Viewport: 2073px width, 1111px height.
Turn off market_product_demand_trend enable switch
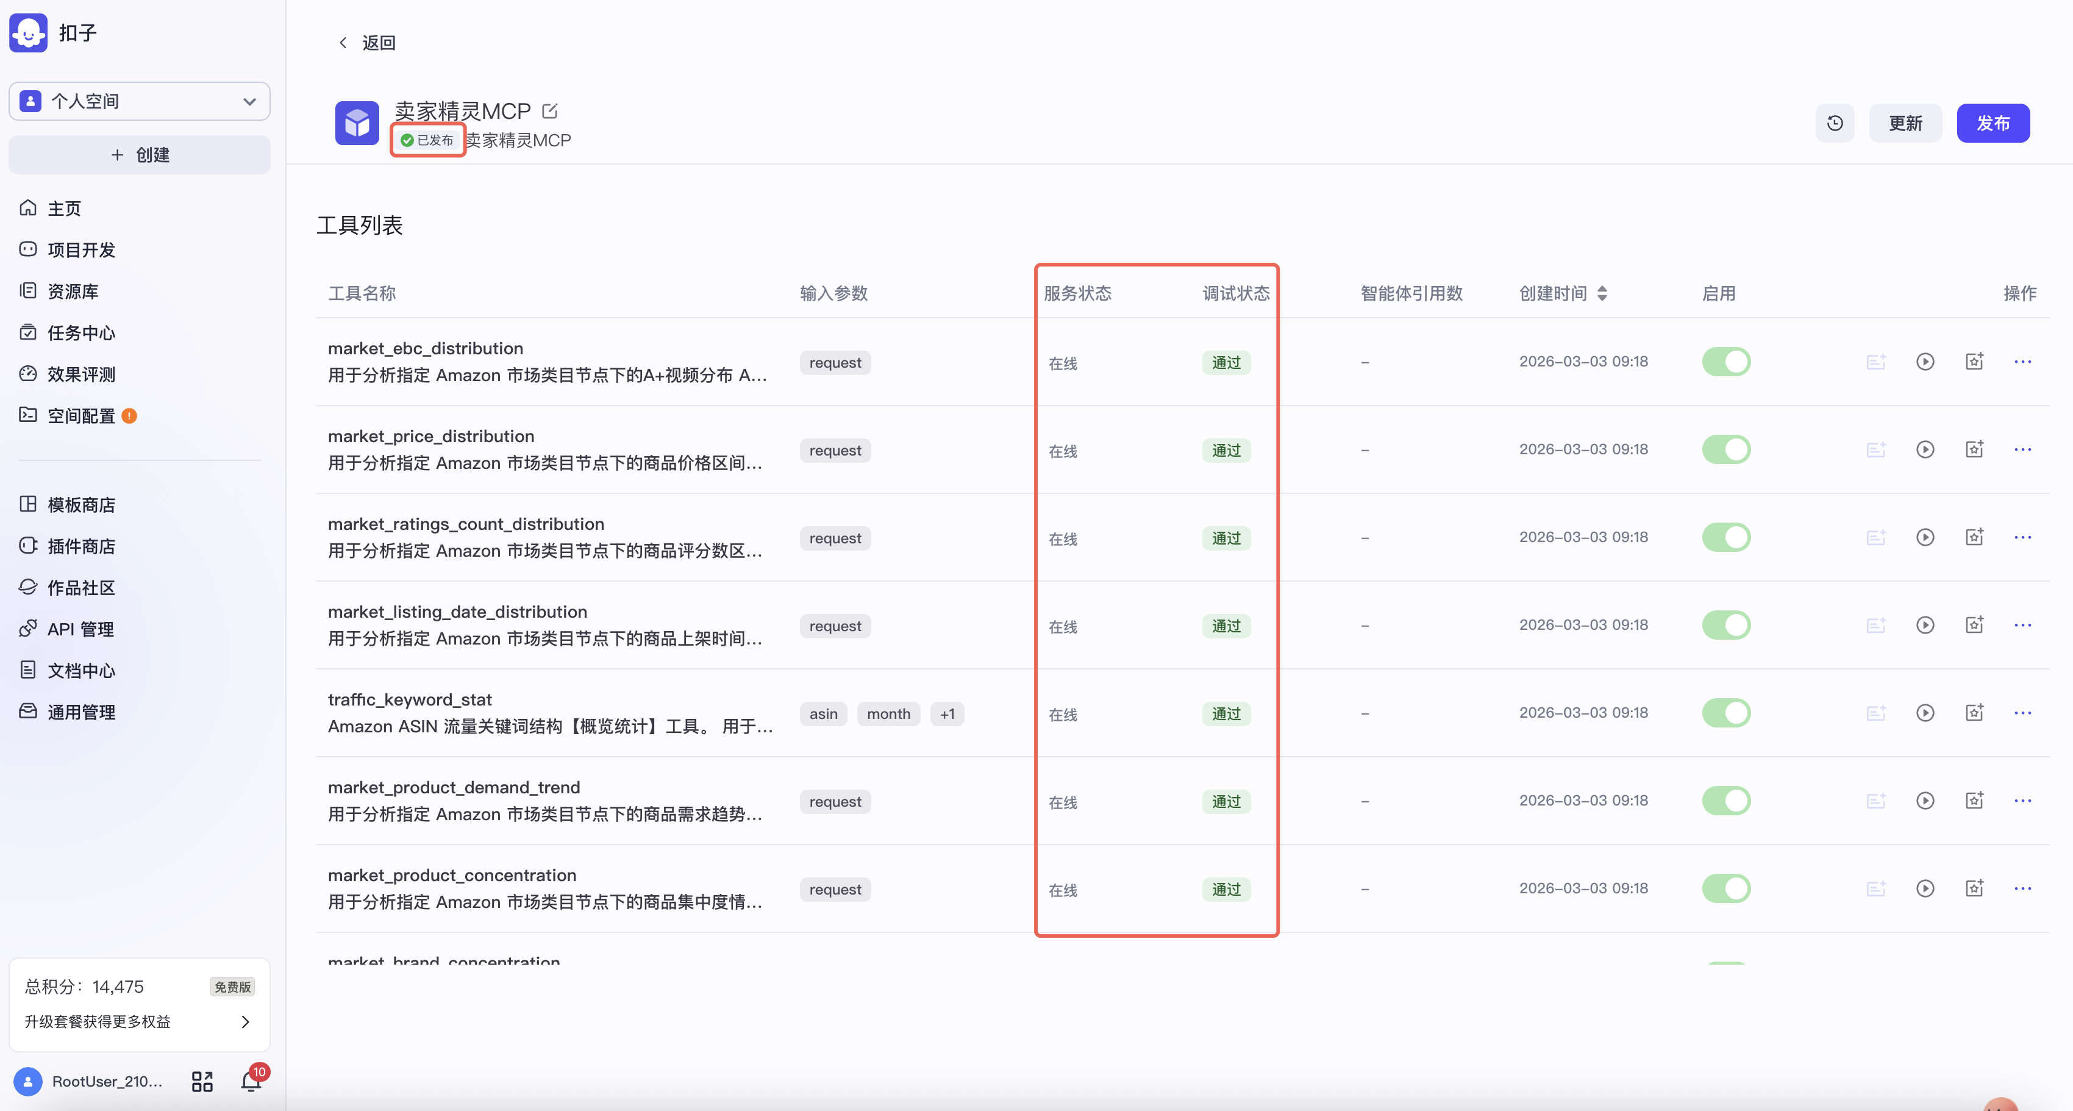click(x=1725, y=801)
